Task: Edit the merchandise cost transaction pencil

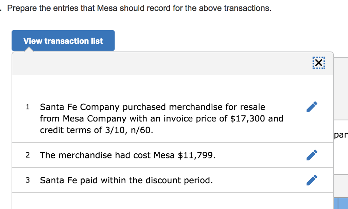Action: click(x=312, y=155)
